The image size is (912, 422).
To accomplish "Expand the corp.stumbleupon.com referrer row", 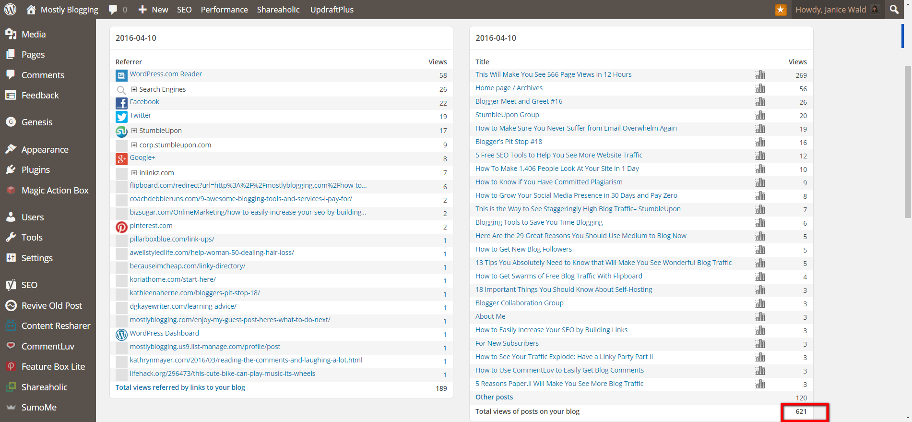I will [x=134, y=145].
